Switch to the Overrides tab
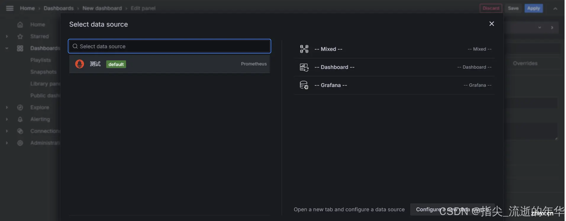 525,63
